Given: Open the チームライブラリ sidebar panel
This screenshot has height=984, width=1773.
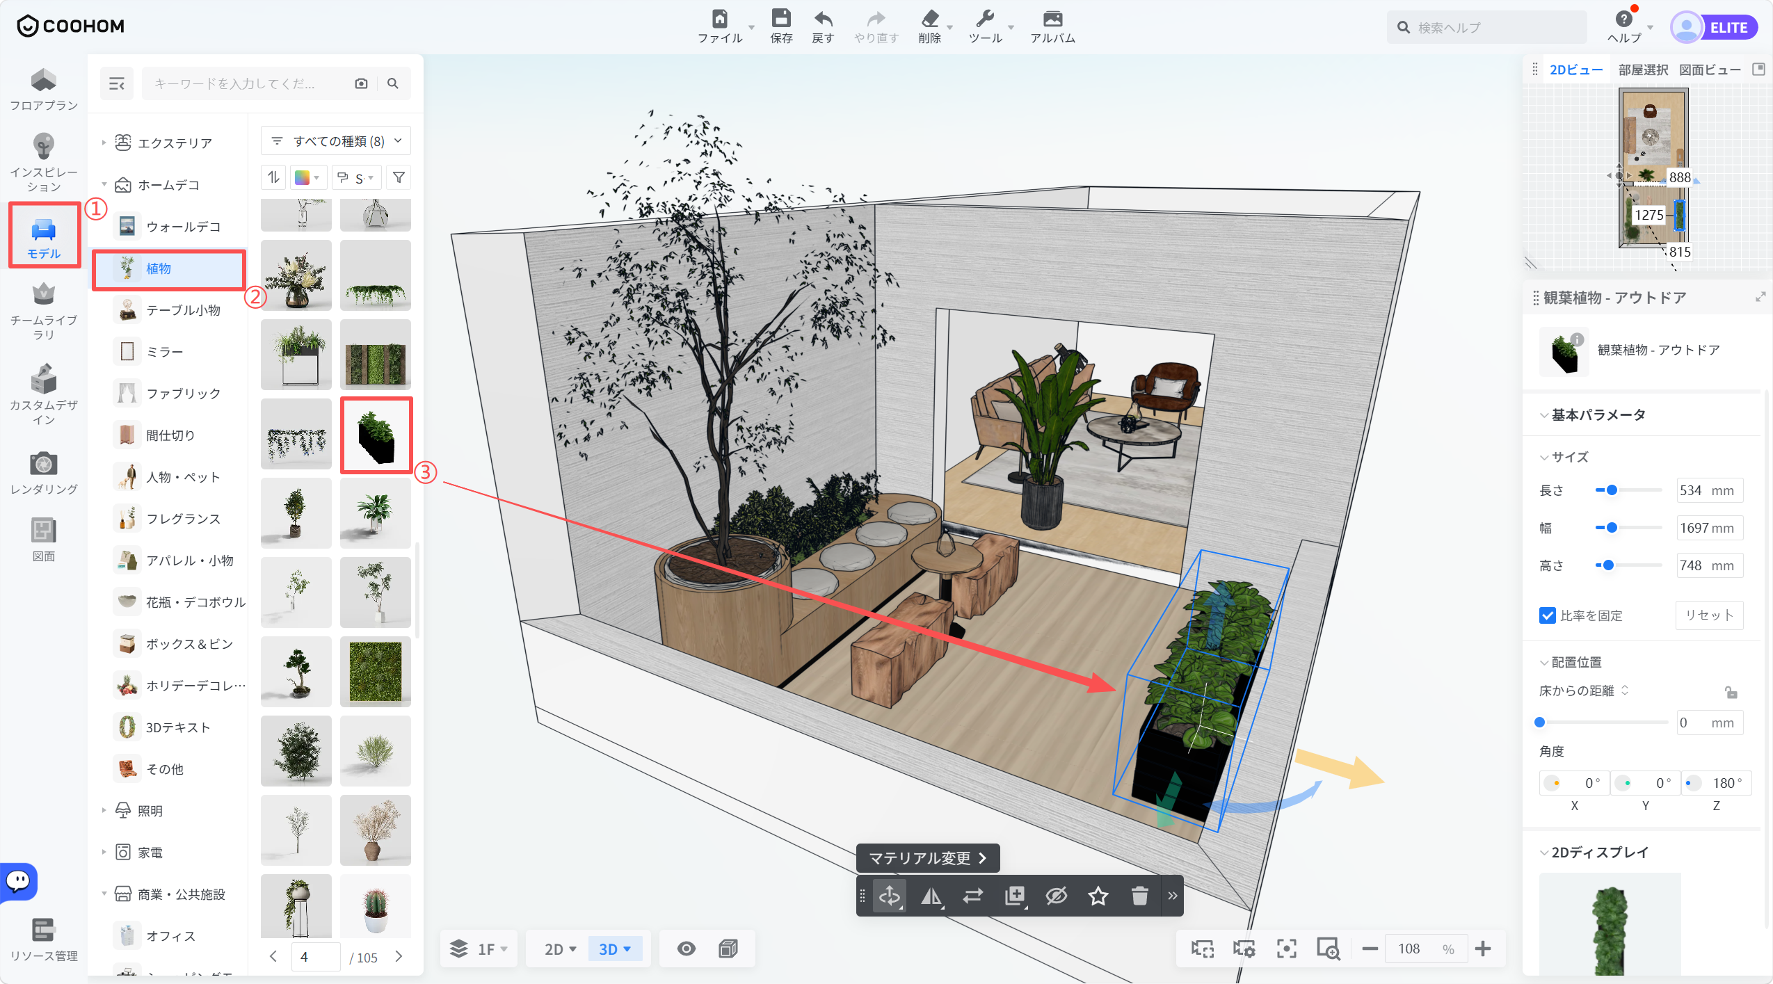Looking at the screenshot, I should pos(44,312).
